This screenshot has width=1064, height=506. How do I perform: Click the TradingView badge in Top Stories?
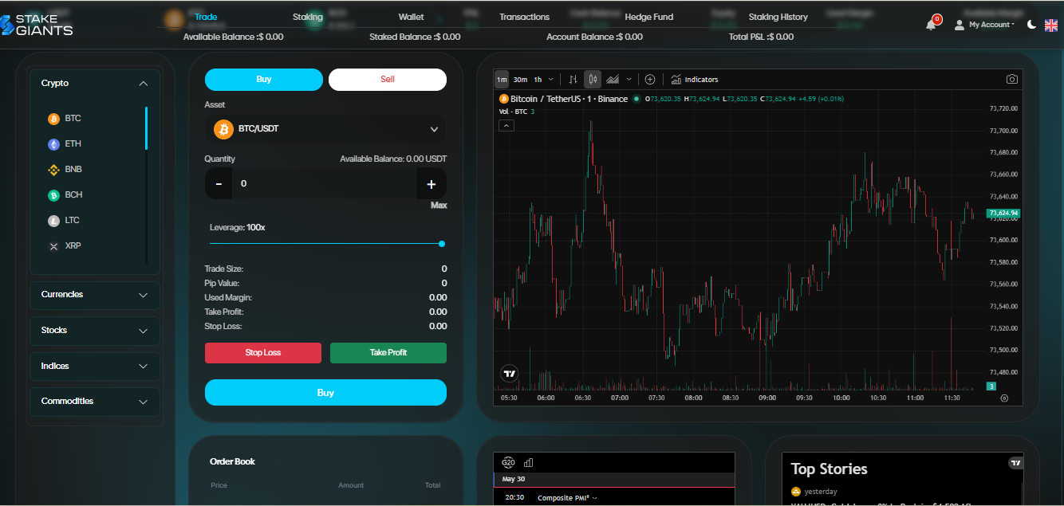click(1015, 462)
